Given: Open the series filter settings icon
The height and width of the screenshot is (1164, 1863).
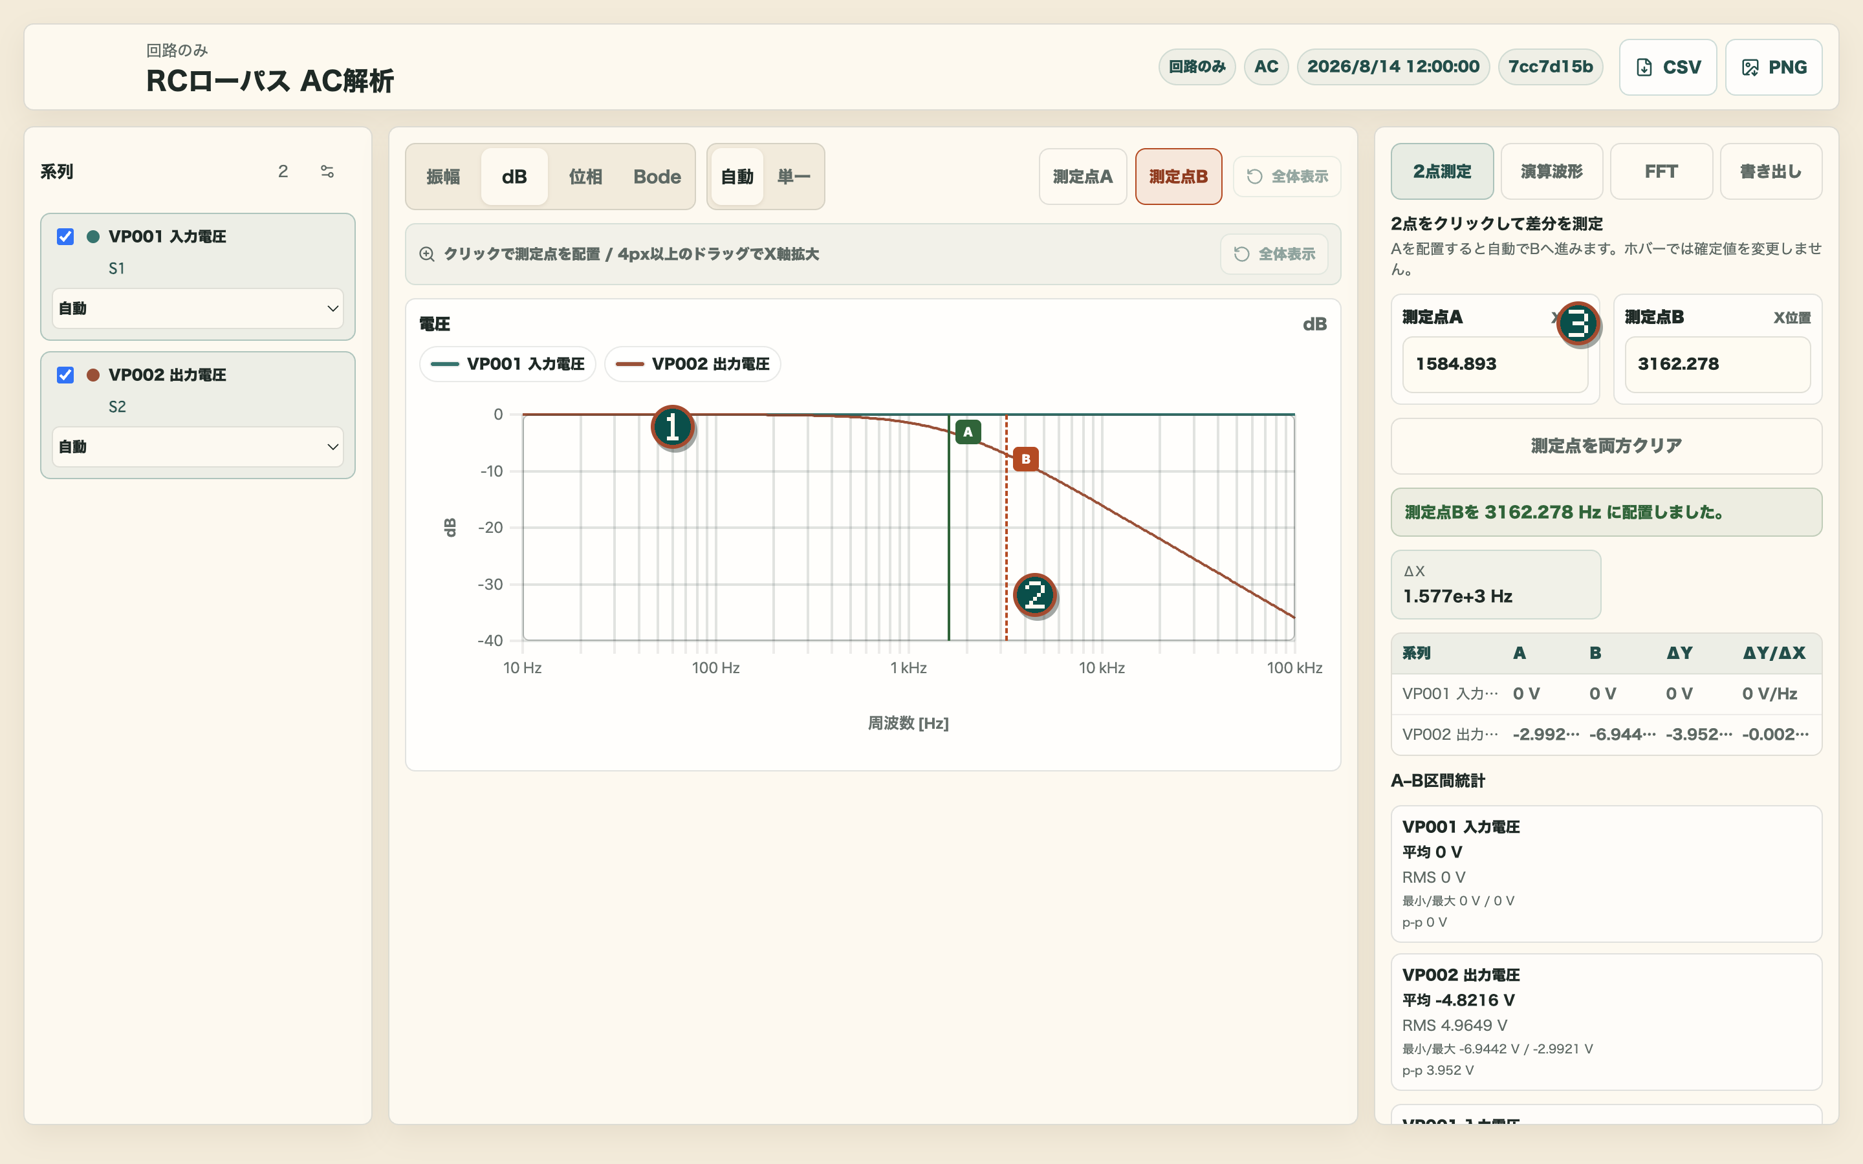Looking at the screenshot, I should pos(327,171).
